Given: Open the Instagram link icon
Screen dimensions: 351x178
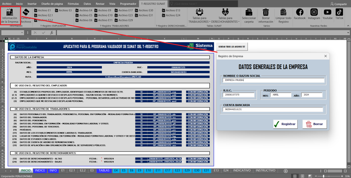Looking at the screenshot, I should tap(314, 14).
